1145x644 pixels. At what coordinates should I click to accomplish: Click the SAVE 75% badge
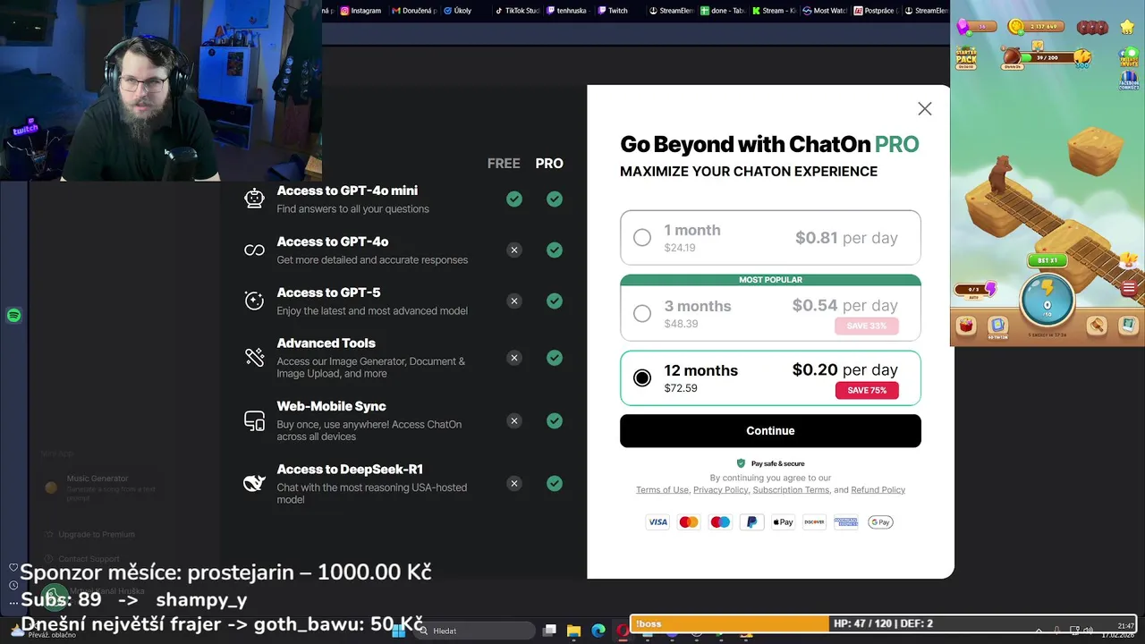pyautogui.click(x=867, y=391)
